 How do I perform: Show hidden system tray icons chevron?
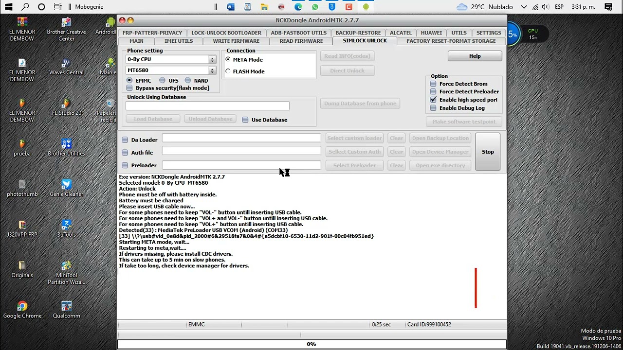tap(524, 7)
